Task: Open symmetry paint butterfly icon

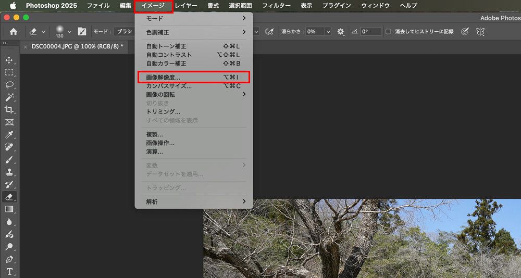Action: click(x=480, y=32)
